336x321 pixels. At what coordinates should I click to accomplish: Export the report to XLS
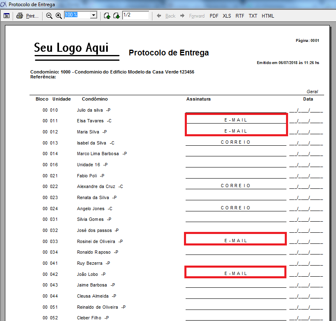(227, 16)
